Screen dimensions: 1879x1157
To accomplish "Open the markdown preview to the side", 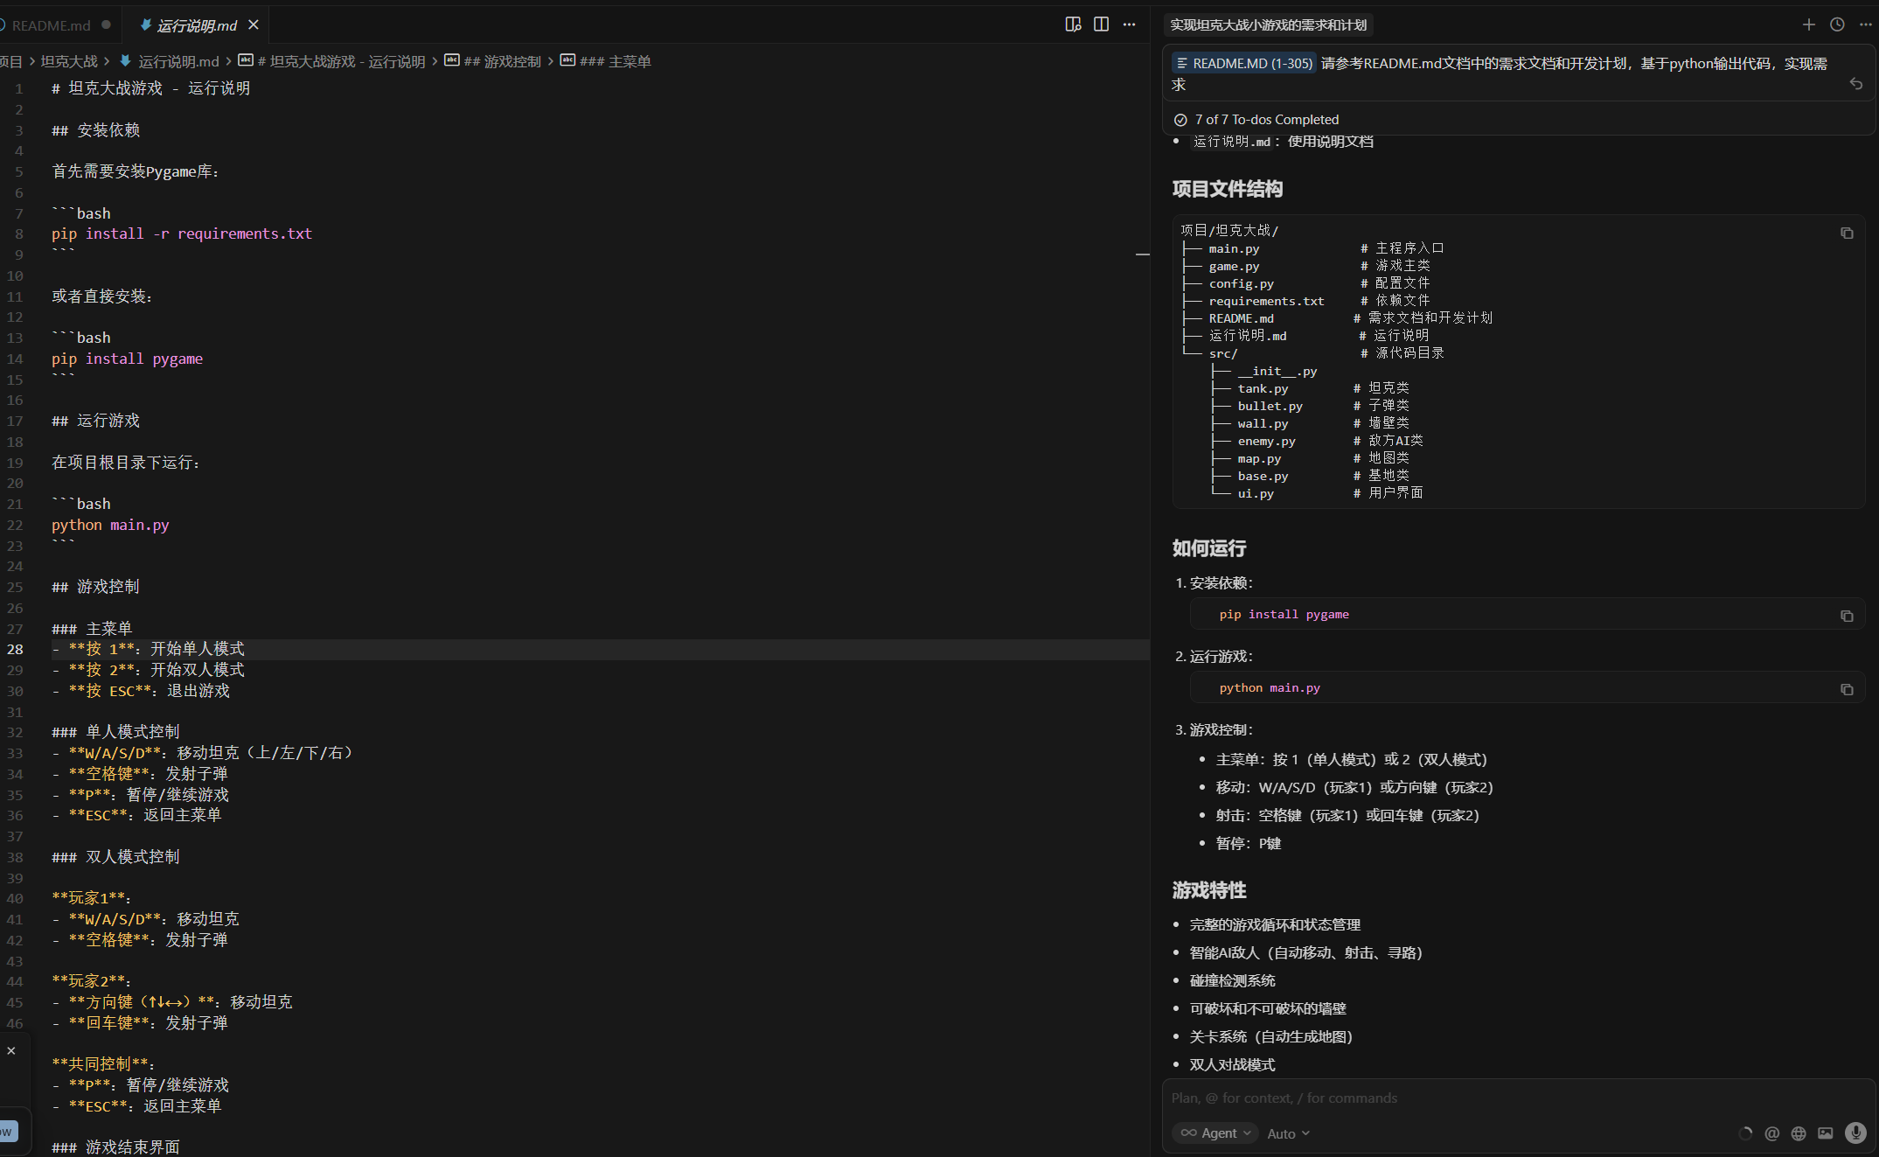I will 1073,24.
